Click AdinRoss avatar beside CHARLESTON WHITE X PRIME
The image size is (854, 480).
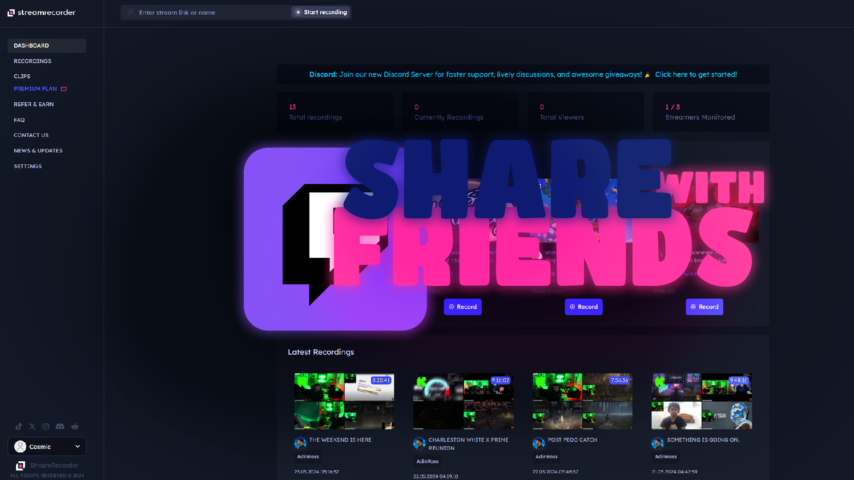pyautogui.click(x=419, y=443)
